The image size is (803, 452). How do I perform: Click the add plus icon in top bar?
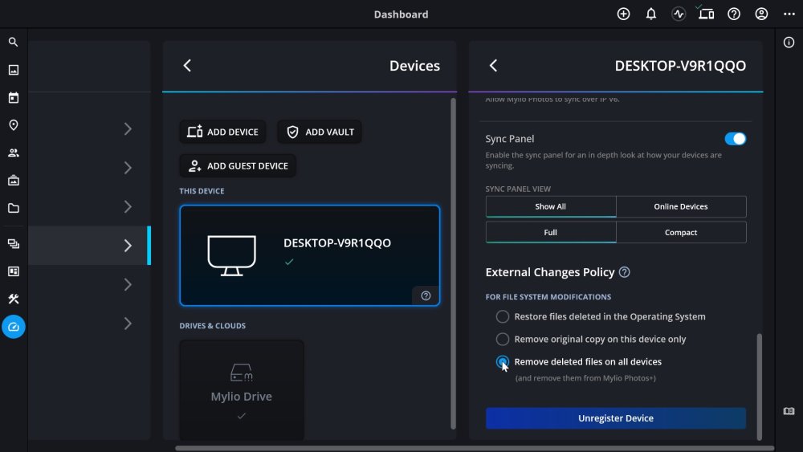point(623,14)
